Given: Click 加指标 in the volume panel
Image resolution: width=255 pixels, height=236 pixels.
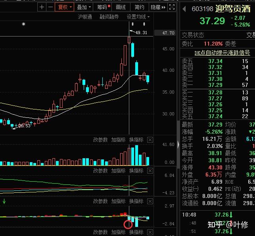Looking at the screenshot, I should pos(118,140).
